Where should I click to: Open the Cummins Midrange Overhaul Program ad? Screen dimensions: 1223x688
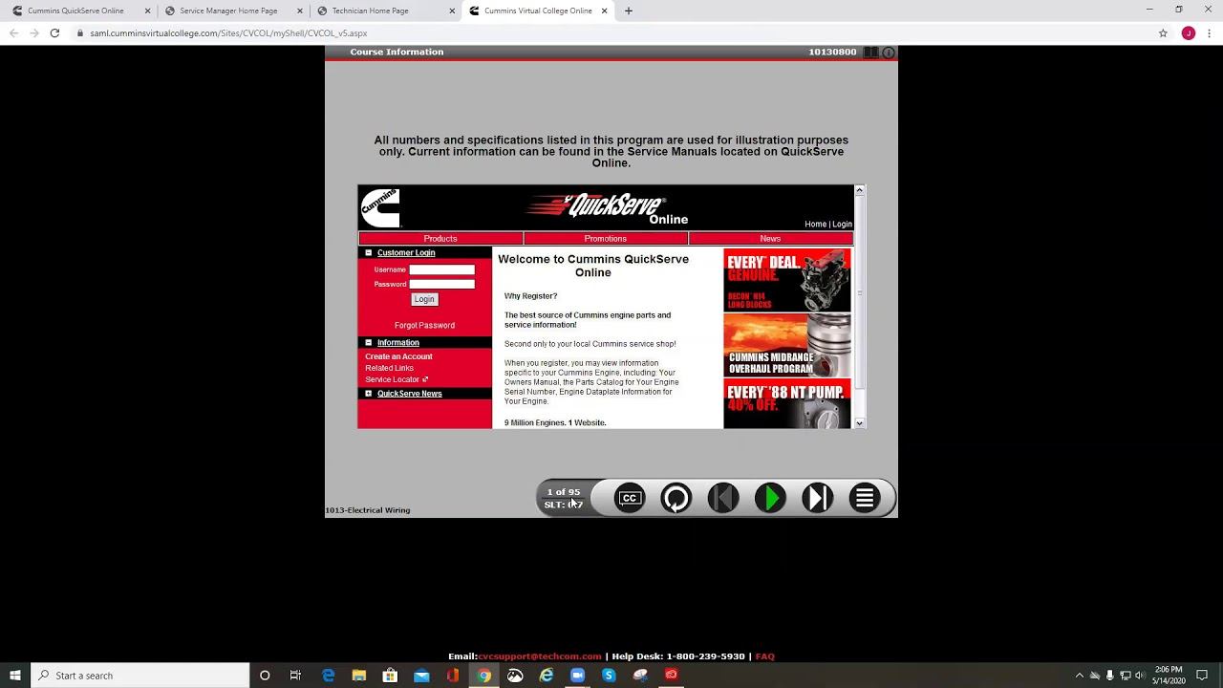tap(786, 345)
